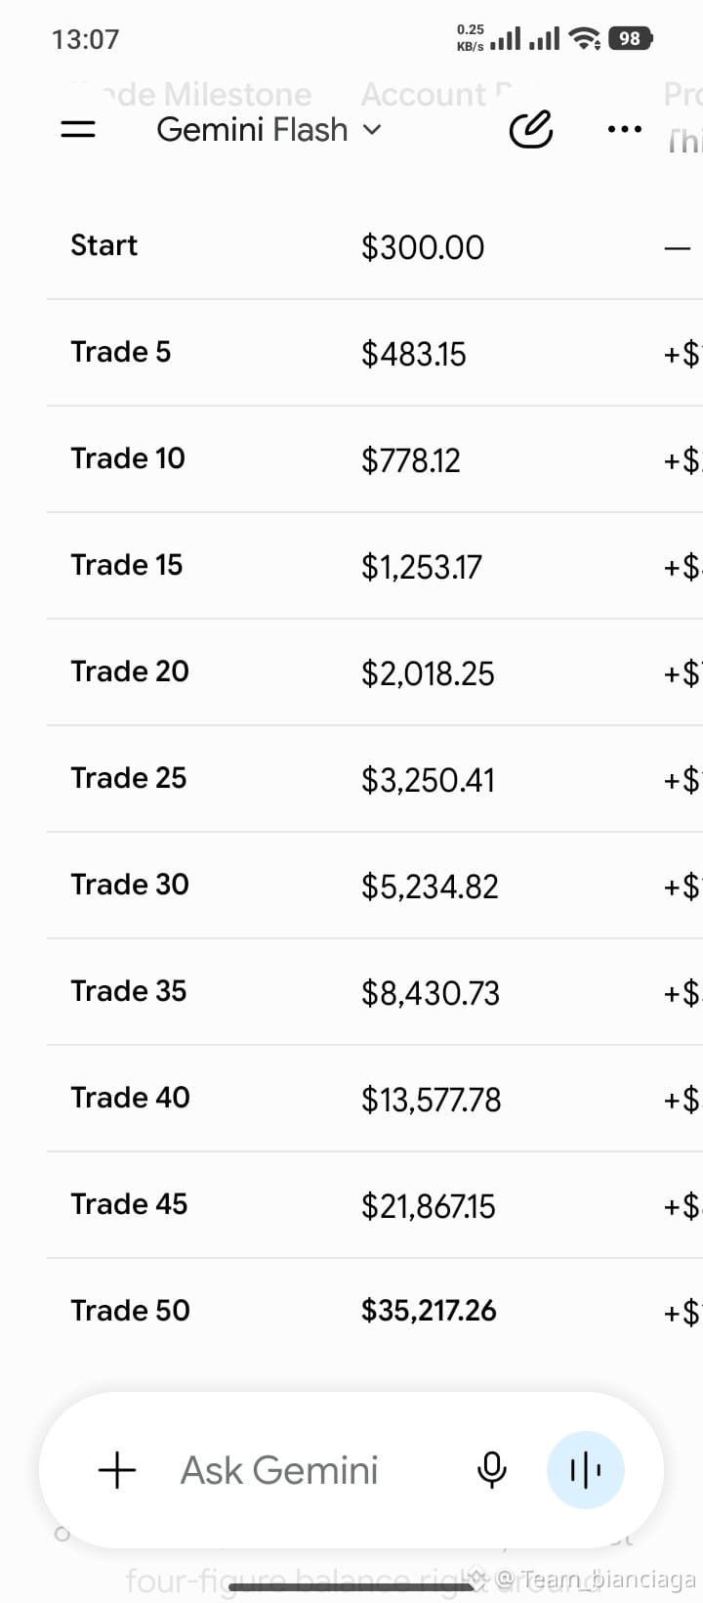Tap the microphone voice input icon

(x=492, y=1469)
